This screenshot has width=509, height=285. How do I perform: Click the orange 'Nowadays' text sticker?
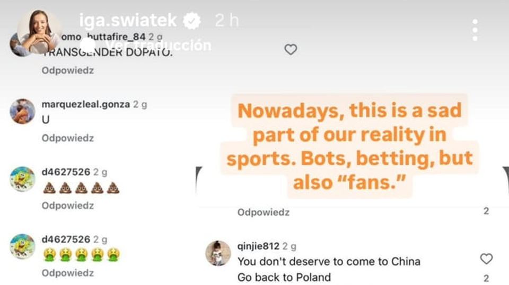coord(350,146)
